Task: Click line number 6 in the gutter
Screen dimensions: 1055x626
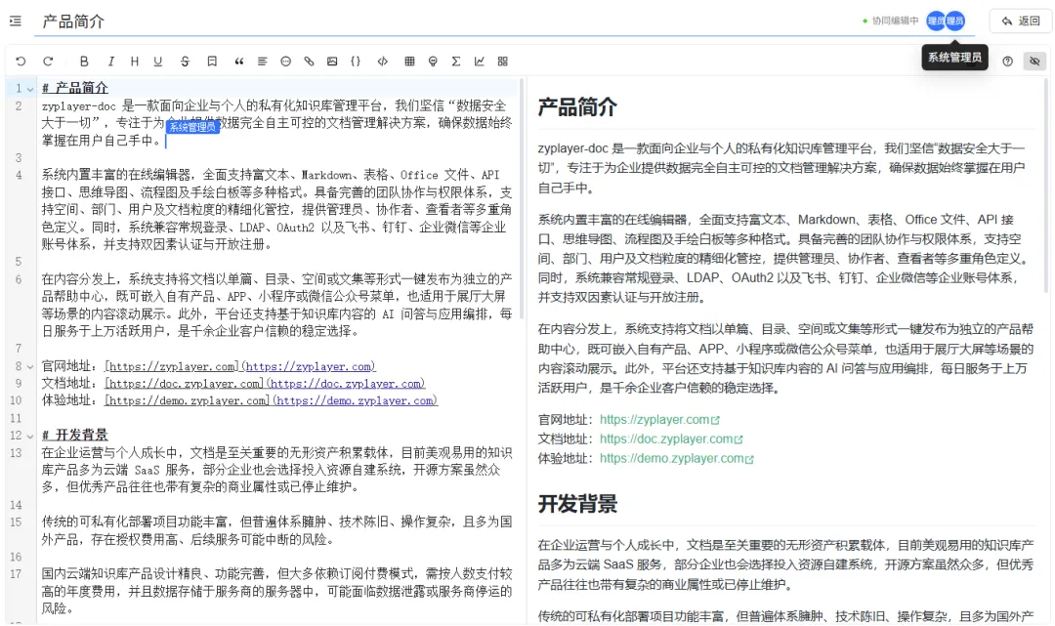Action: pos(19,279)
